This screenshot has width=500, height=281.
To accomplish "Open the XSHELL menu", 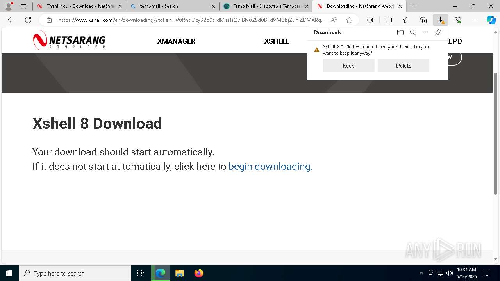I will tap(277, 41).
